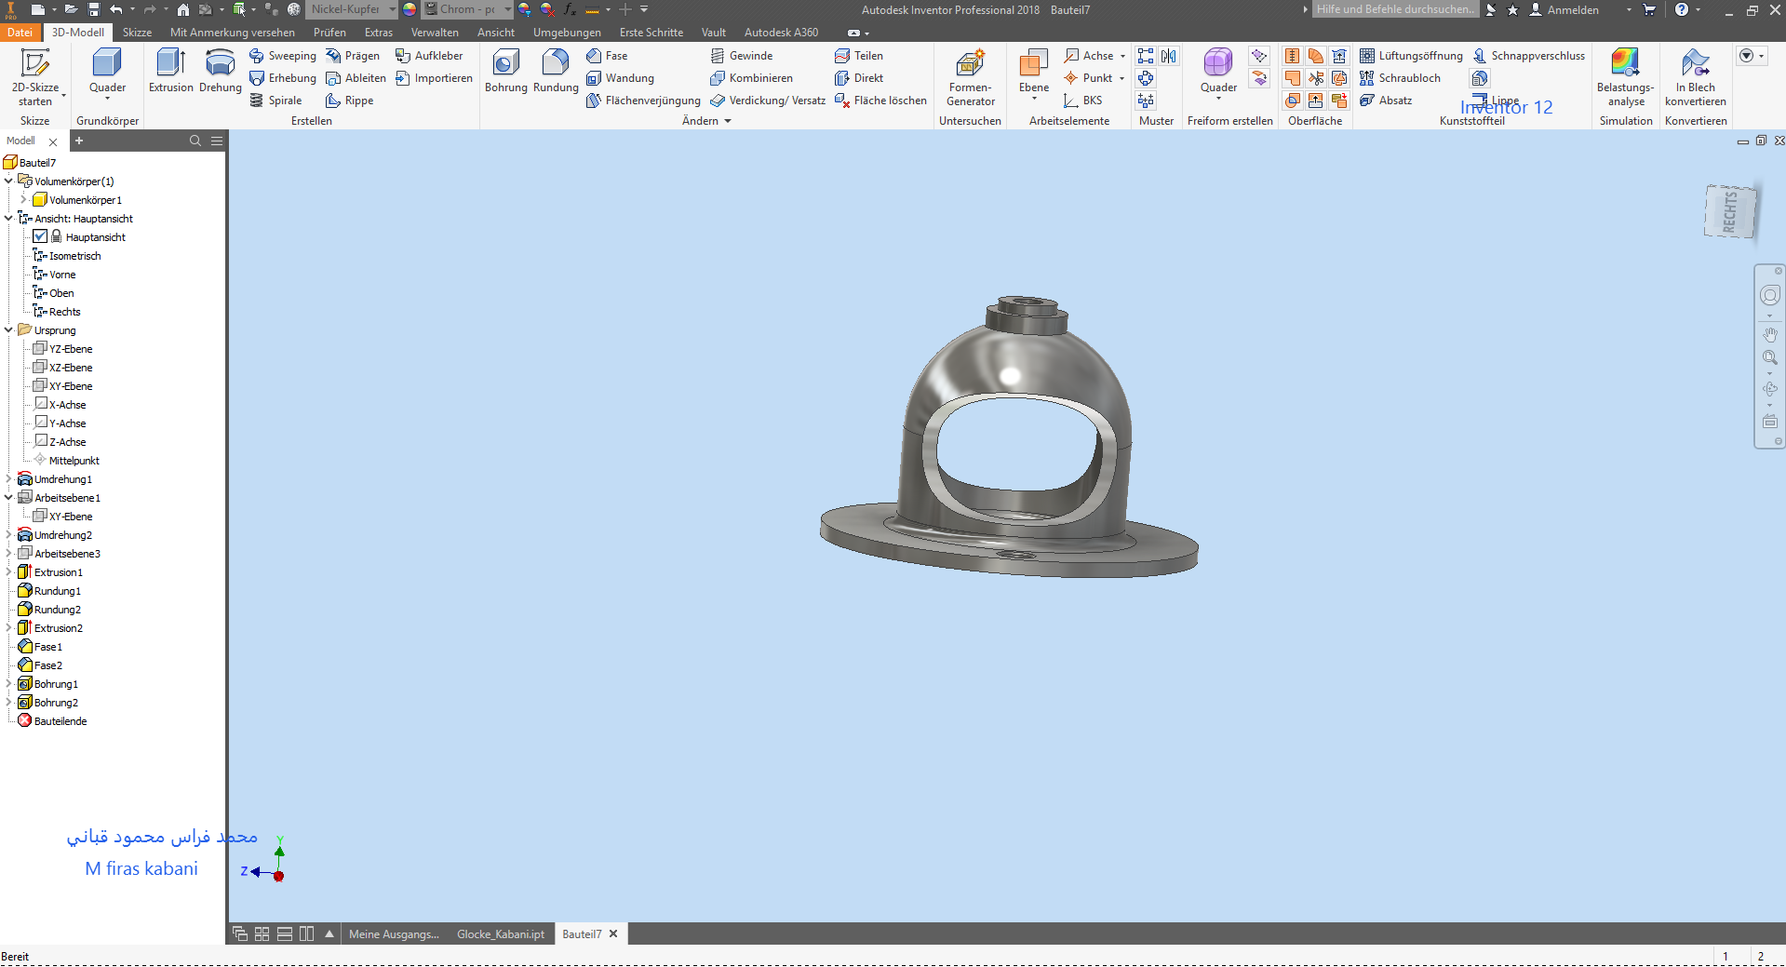Open the Nickel-Kupfer material dropdown
This screenshot has width=1786, height=967.
393,9
